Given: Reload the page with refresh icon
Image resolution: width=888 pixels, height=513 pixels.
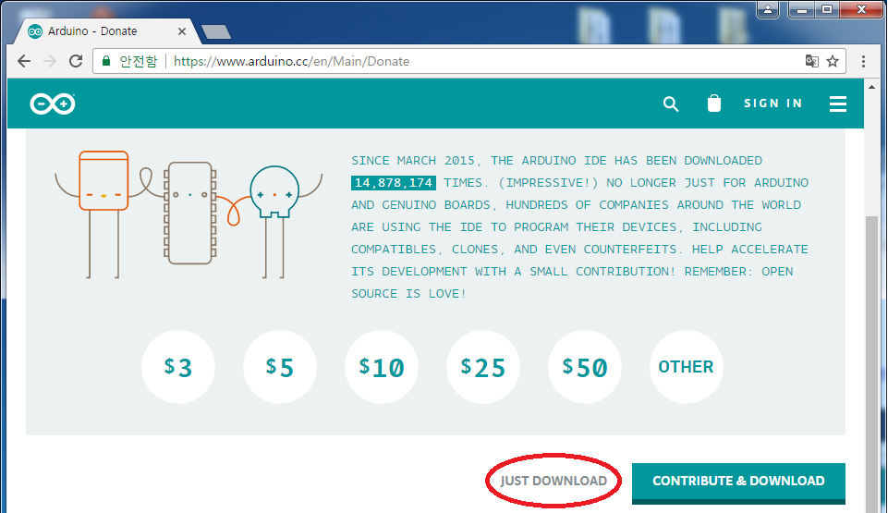Looking at the screenshot, I should pyautogui.click(x=76, y=61).
